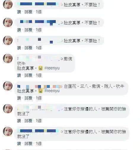Click the avatar beside the 白莲花 comment
Image resolution: width=140 pixels, height=150 pixels.
(8, 86)
